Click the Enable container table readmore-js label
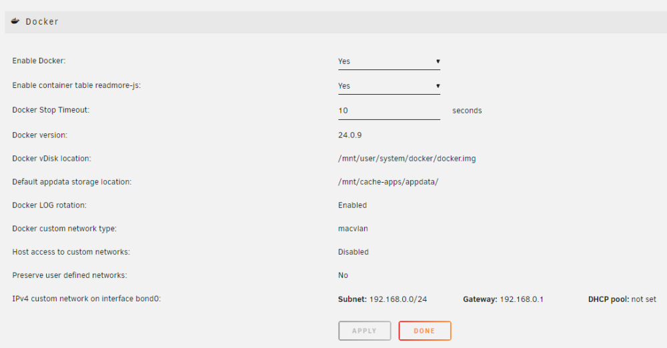 click(76, 85)
